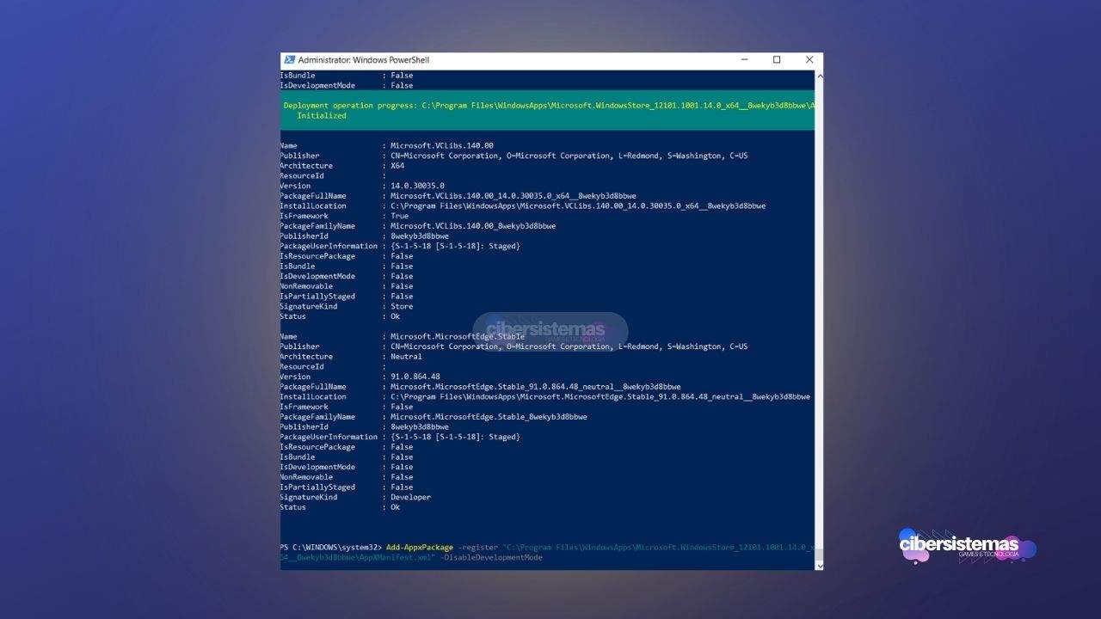The height and width of the screenshot is (619, 1101).
Task: Maximize the Windows PowerShell window
Action: 777,60
